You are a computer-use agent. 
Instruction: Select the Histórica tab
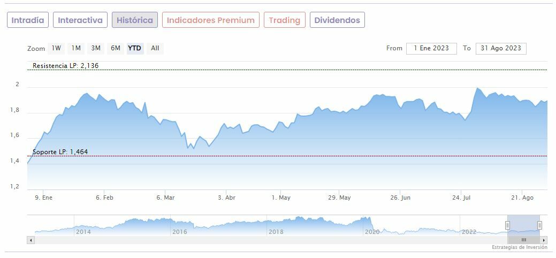pyautogui.click(x=135, y=20)
